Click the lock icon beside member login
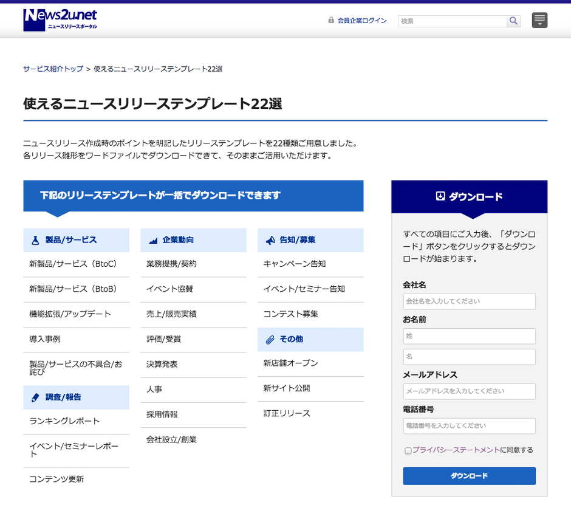Image resolution: width=571 pixels, height=519 pixels. [x=331, y=20]
